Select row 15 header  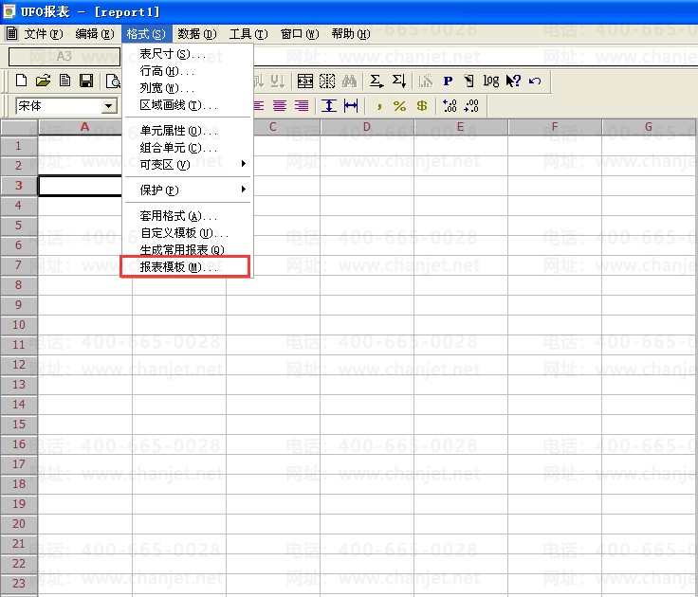[19, 424]
